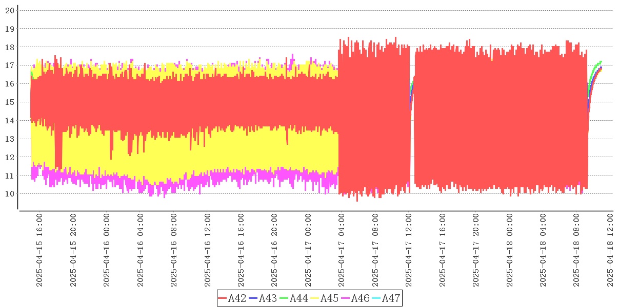619x307 pixels.
Task: Click the 10 value on the y-axis
Action: tap(9, 193)
